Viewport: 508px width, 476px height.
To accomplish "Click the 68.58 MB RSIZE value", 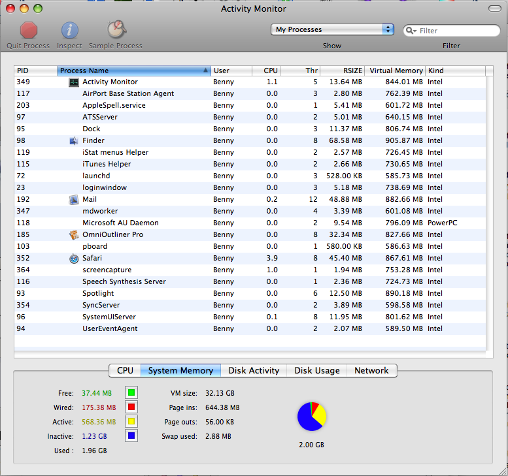I will (345, 141).
